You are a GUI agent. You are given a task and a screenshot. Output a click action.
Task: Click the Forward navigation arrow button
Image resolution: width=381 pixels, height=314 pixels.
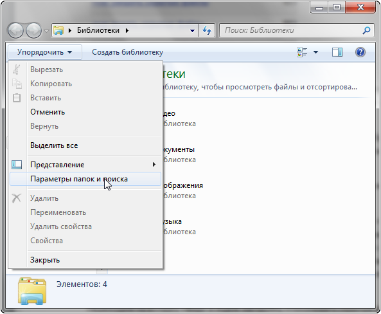pos(33,31)
